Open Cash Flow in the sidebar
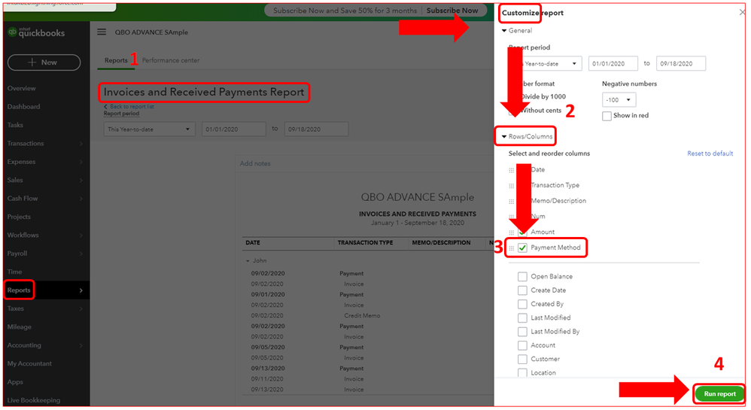The image size is (751, 410). point(23,199)
